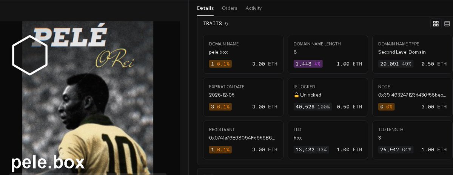Click the Registrant trait card
This screenshot has height=175, width=453.
coord(243,140)
